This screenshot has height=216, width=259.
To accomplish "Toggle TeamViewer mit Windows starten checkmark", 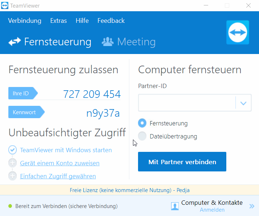I will pyautogui.click(x=12, y=150).
